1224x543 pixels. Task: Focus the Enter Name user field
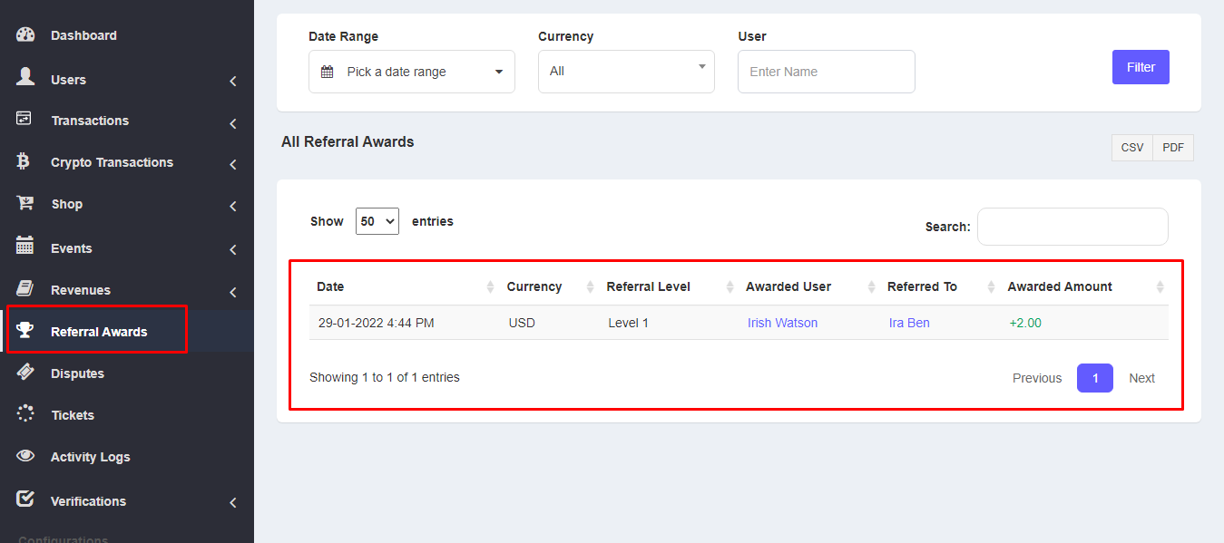tap(826, 72)
